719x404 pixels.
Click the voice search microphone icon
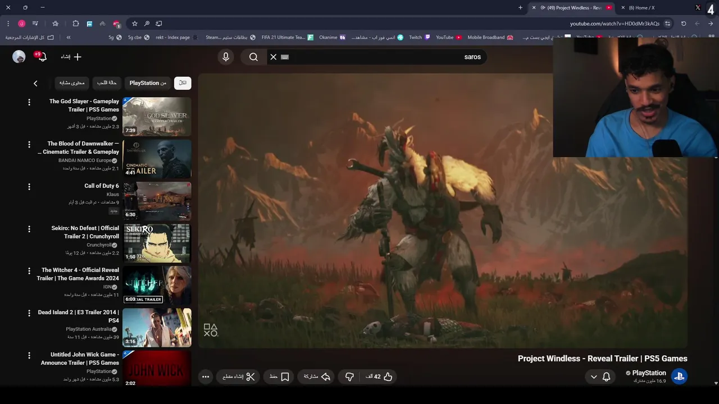coord(226,57)
